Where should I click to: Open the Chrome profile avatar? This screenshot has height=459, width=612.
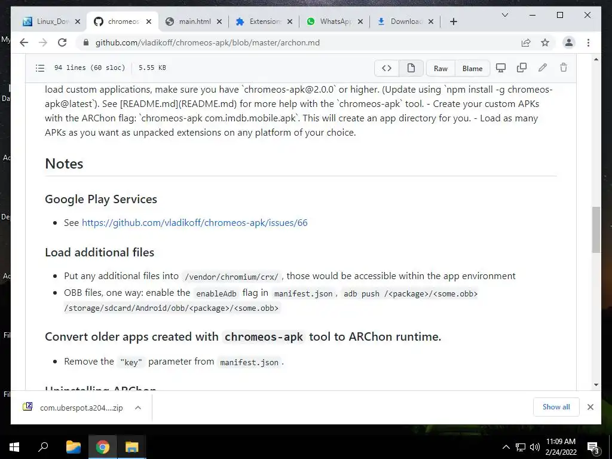click(x=569, y=42)
